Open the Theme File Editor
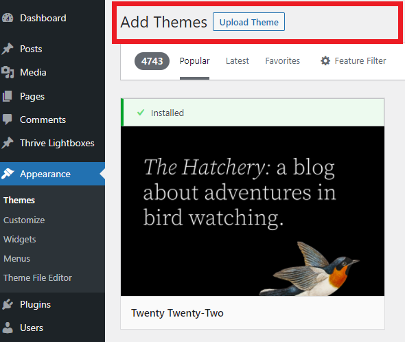Image resolution: width=405 pixels, height=342 pixels. click(38, 277)
